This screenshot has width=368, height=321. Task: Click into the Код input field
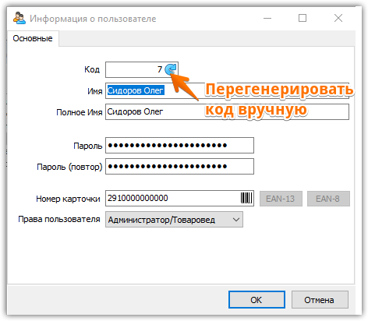point(135,69)
